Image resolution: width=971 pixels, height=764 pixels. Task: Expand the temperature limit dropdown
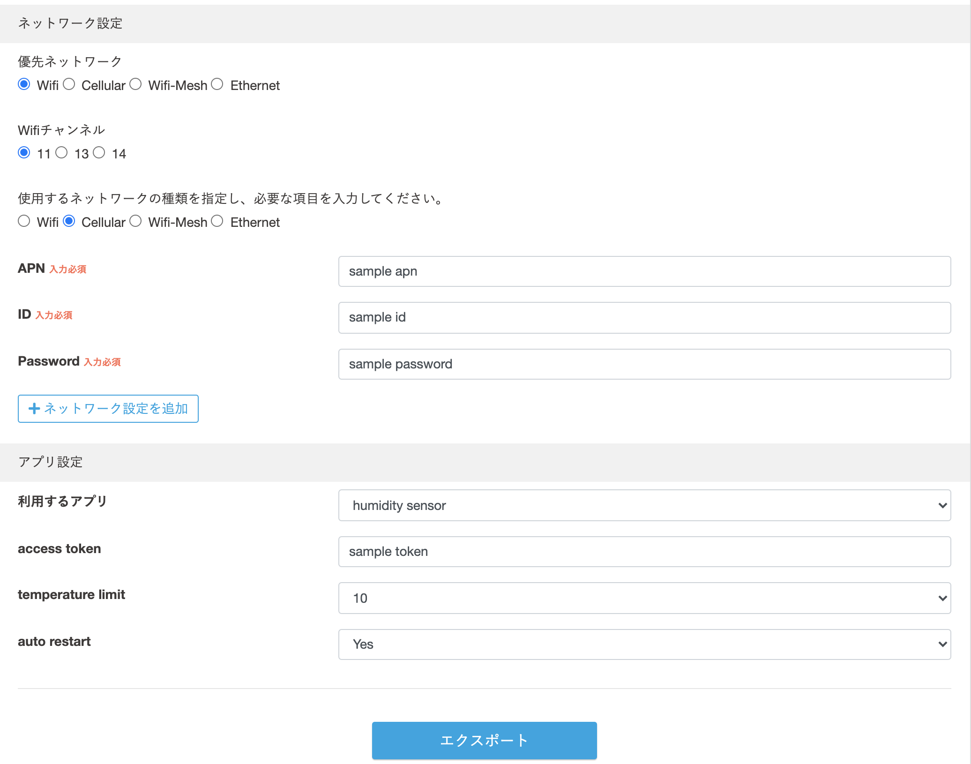click(644, 598)
